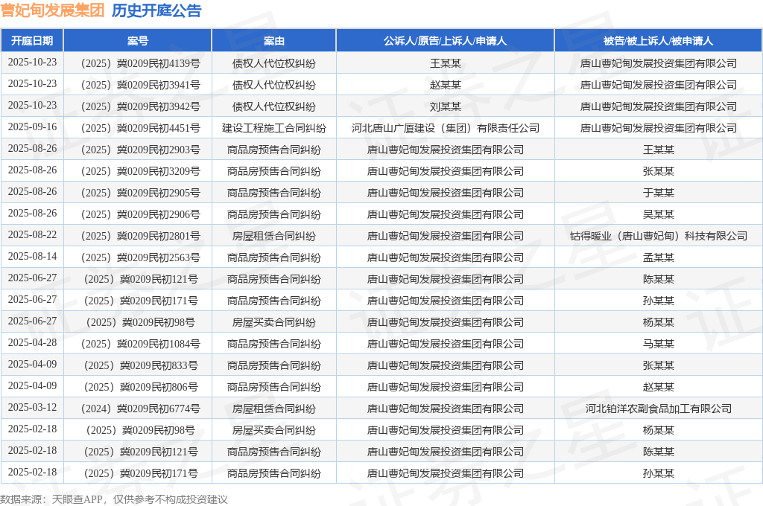Click defendant 张某某 in the 833号 row
Image resolution: width=763 pixels, height=506 pixels.
(659, 365)
